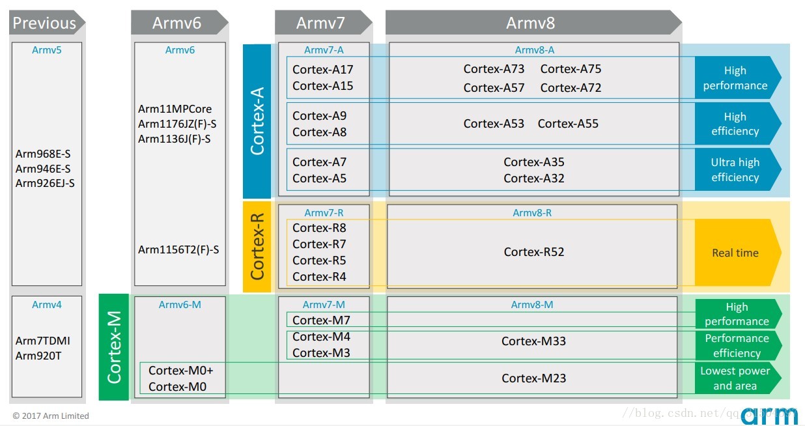The image size is (805, 426).
Task: Click the Armv7-R label
Action: point(324,212)
